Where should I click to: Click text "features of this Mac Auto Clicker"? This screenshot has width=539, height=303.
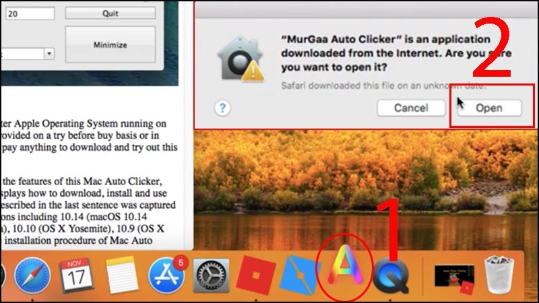pos(90,181)
